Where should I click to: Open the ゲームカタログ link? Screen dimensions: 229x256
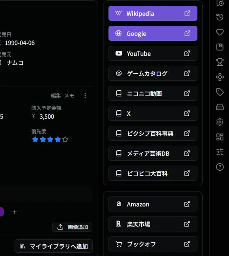pos(153,73)
